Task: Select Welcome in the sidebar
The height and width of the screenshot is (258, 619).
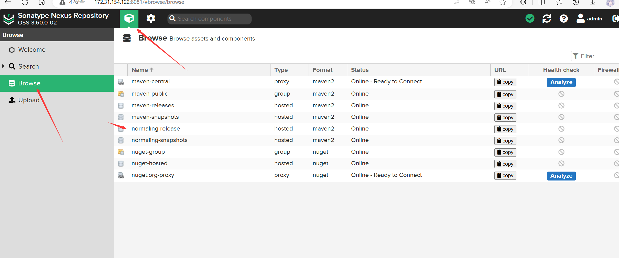Action: pos(32,50)
